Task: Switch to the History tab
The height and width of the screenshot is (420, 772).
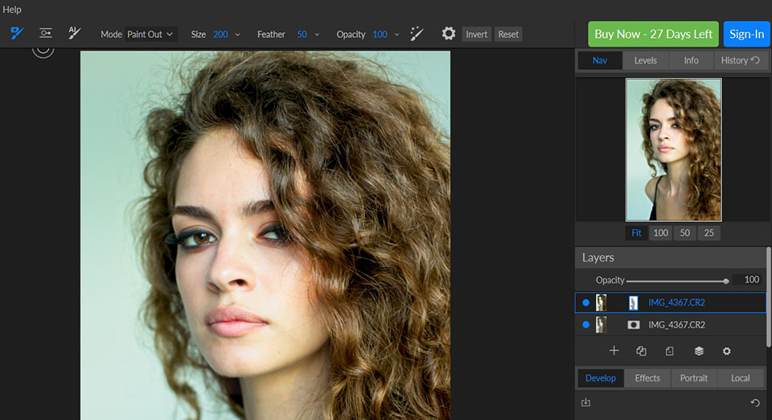Action: (740, 60)
